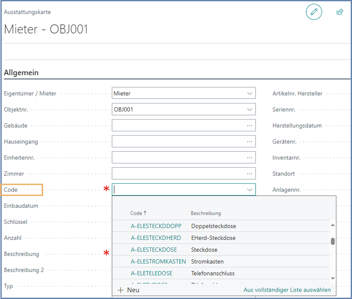Select A-ELETELEDOSE Telefonanschluss entry
This screenshot has width=352, height=299.
151,273
